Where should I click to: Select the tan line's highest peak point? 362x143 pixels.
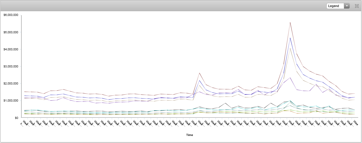[x=290, y=49]
